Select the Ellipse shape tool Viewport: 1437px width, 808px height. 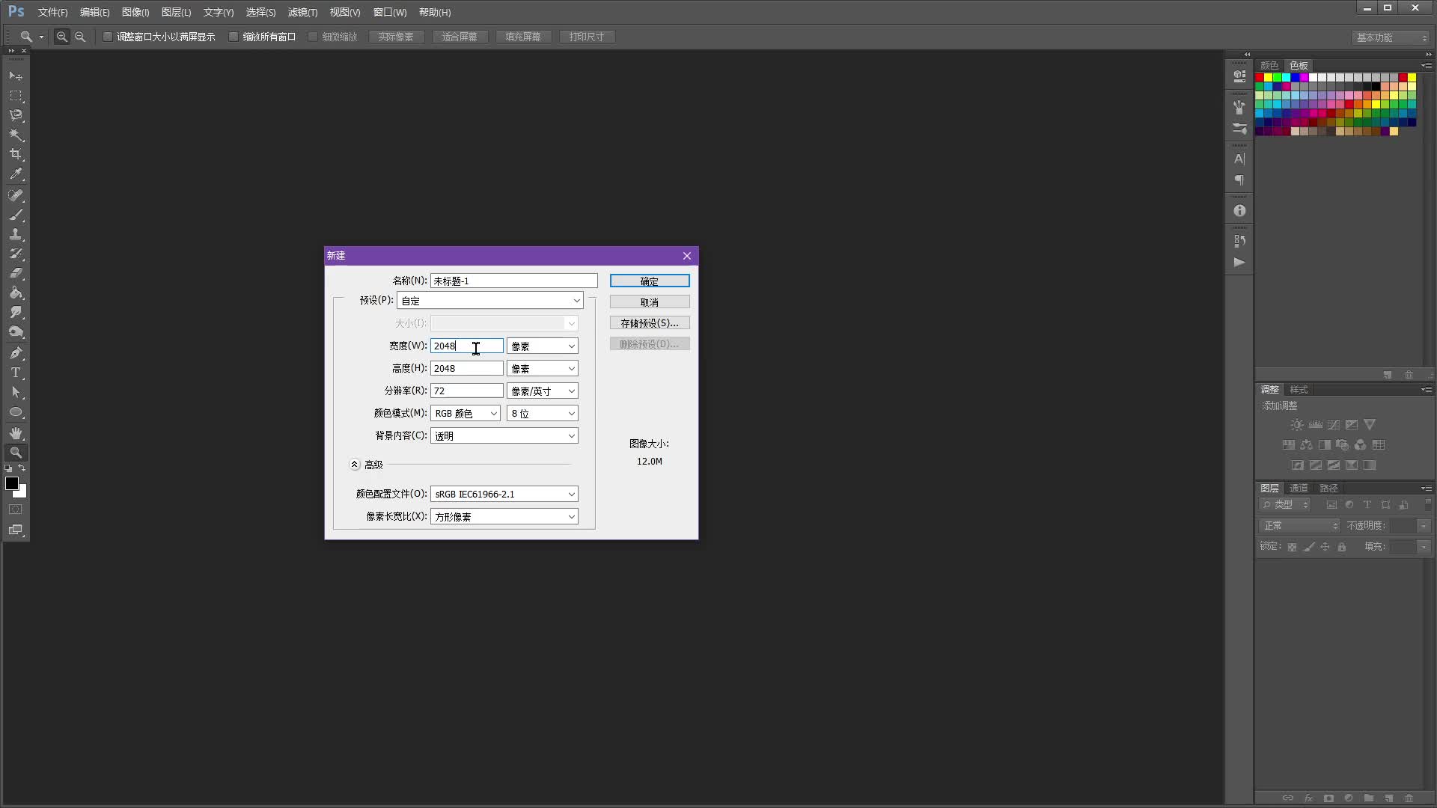(x=16, y=411)
